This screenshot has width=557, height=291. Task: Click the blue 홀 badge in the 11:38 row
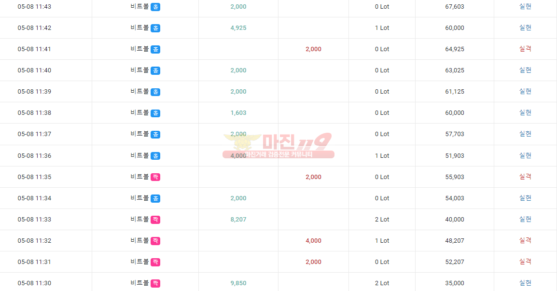pyautogui.click(x=155, y=113)
